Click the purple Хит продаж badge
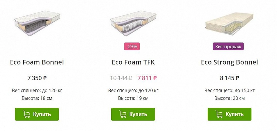The image size is (277, 131). [x=228, y=46]
